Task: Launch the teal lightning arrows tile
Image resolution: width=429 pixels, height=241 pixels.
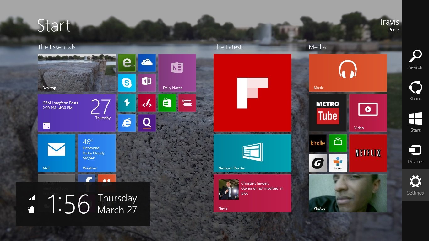Action: [127, 103]
